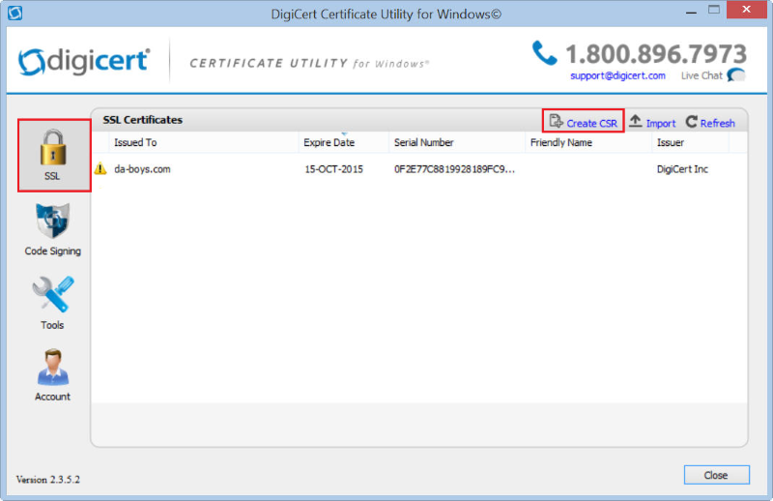Click the SSL Certificates panel title

142,120
